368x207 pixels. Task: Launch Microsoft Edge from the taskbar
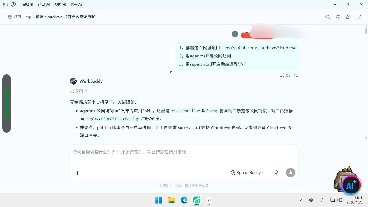tap(184, 200)
